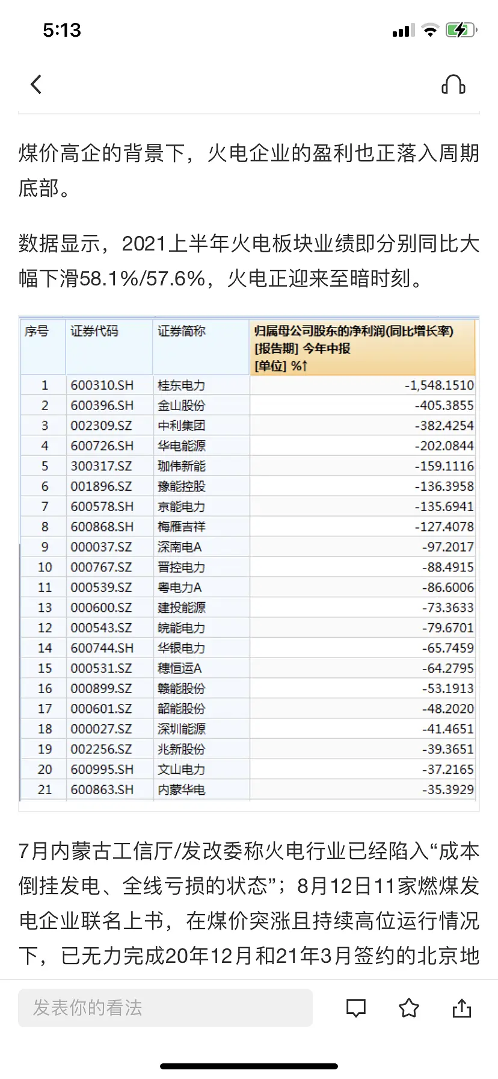Tap the -202.0844 value for 华电能源
The image size is (498, 1079).
pyautogui.click(x=444, y=446)
